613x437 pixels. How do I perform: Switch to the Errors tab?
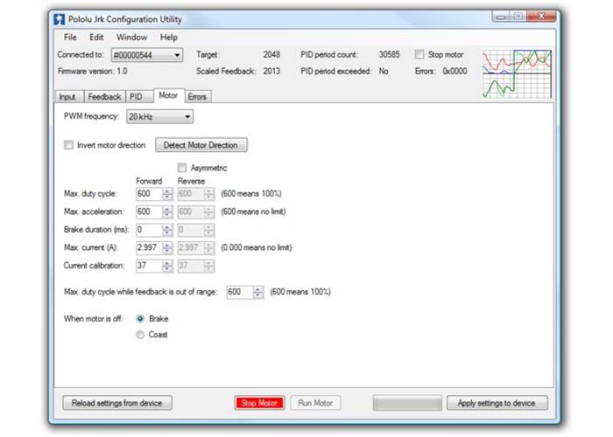click(x=197, y=96)
